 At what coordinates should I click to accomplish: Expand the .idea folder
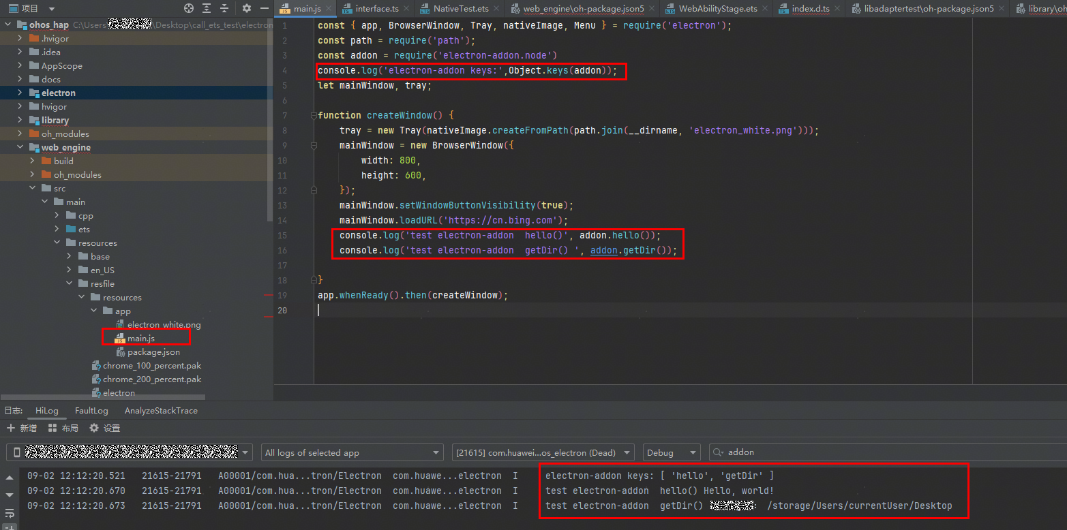click(x=20, y=52)
